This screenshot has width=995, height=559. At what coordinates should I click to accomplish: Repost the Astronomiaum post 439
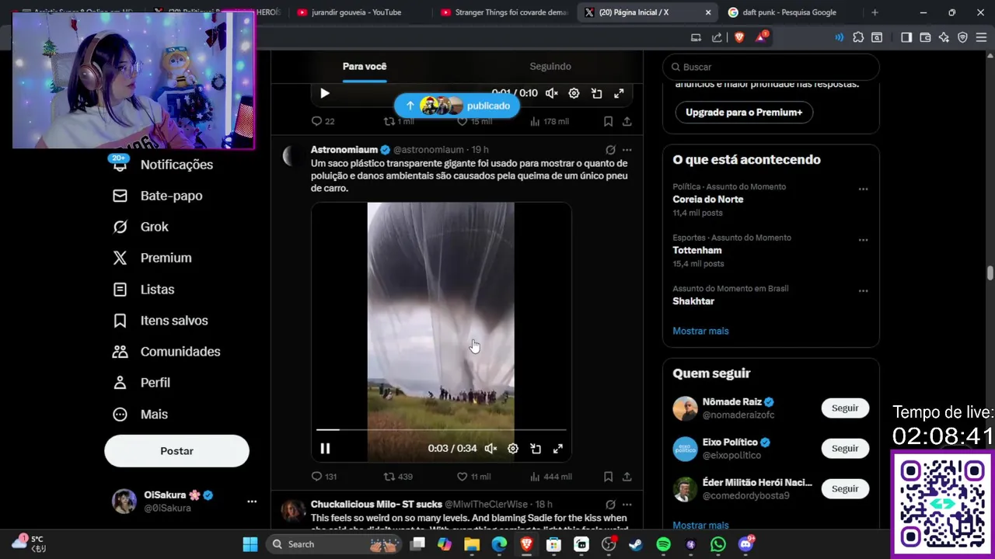pos(398,477)
